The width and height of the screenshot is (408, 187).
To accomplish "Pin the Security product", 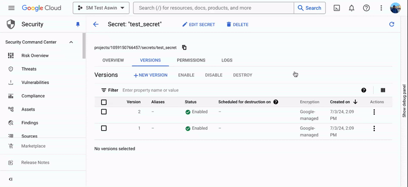I will [x=78, y=25].
